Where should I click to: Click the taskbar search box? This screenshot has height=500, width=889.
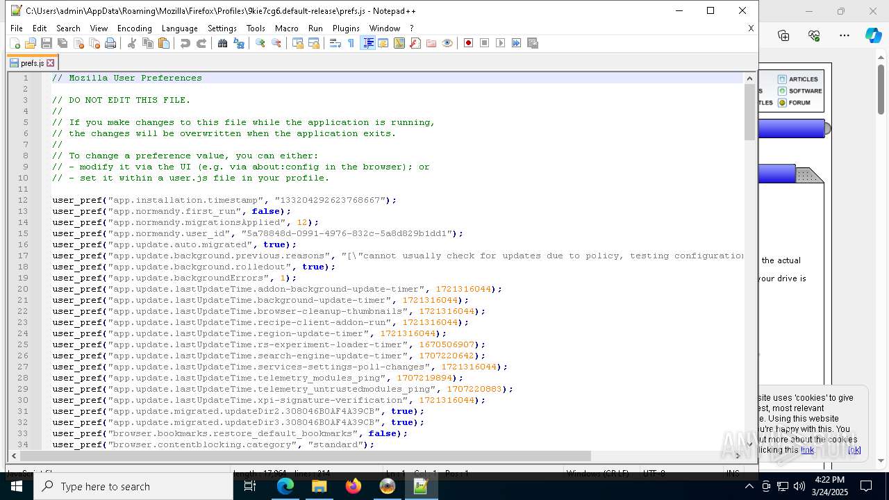(x=133, y=486)
